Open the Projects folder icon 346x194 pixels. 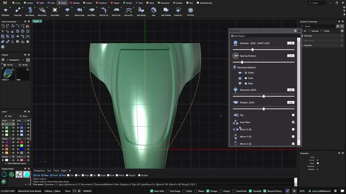(x=28, y=60)
